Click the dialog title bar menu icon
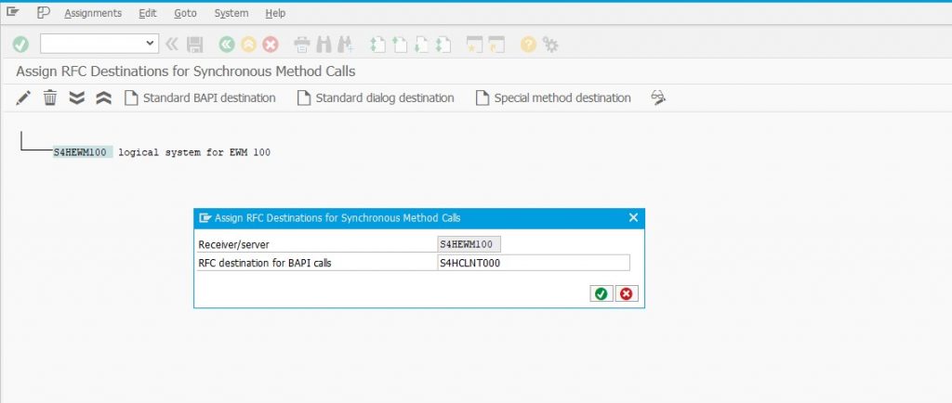952x403 pixels. (x=205, y=217)
